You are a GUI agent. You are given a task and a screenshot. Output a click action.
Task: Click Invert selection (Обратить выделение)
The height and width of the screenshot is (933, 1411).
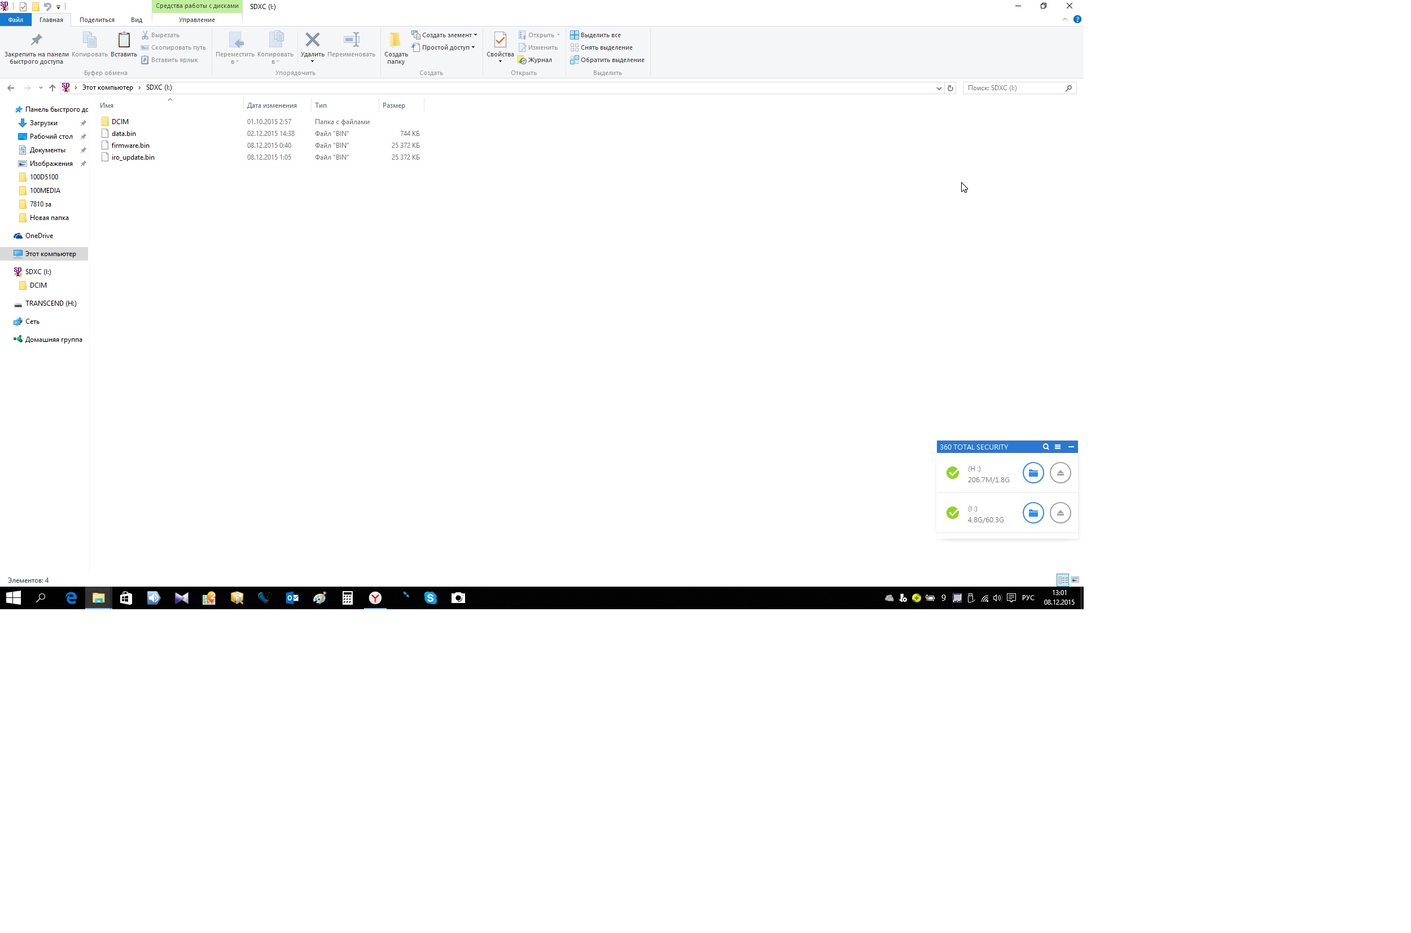(x=611, y=60)
